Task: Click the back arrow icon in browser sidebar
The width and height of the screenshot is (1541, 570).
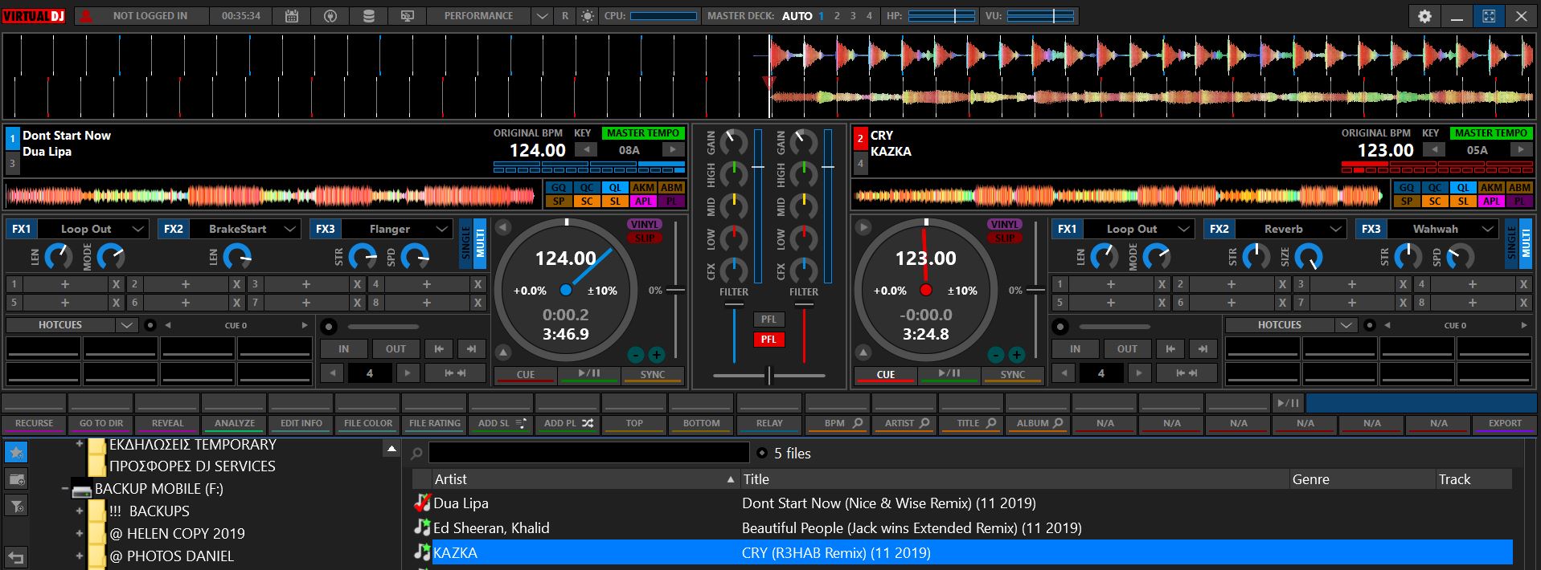Action: [16, 556]
